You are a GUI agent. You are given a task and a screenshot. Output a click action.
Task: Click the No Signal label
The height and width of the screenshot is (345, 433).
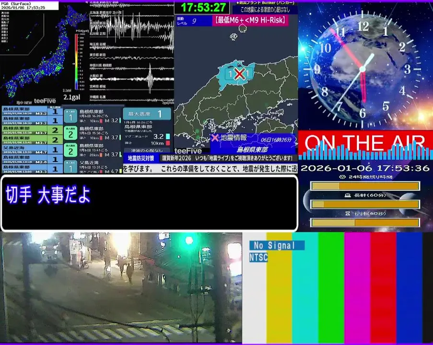point(277,245)
